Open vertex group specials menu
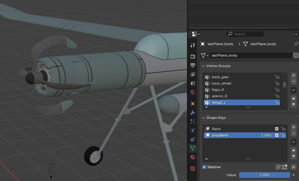 click(x=294, y=90)
